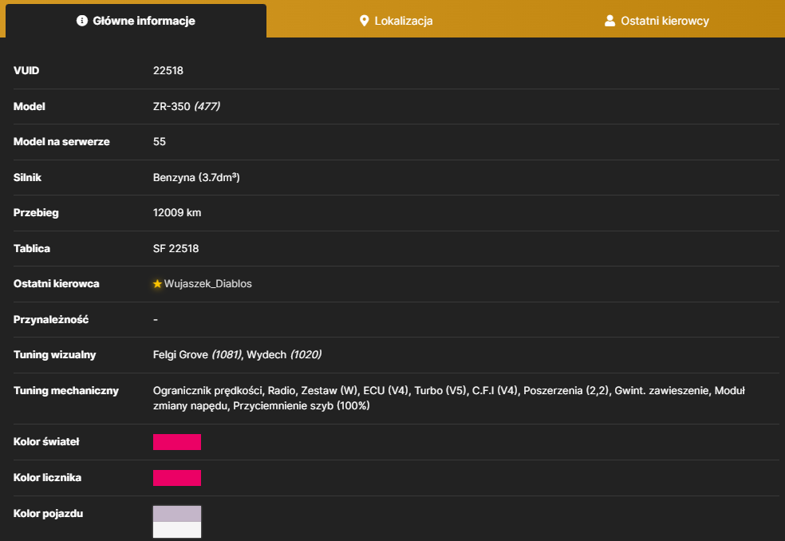Select the Kolor licznika pink swatch
The width and height of the screenshot is (785, 541).
click(x=177, y=478)
